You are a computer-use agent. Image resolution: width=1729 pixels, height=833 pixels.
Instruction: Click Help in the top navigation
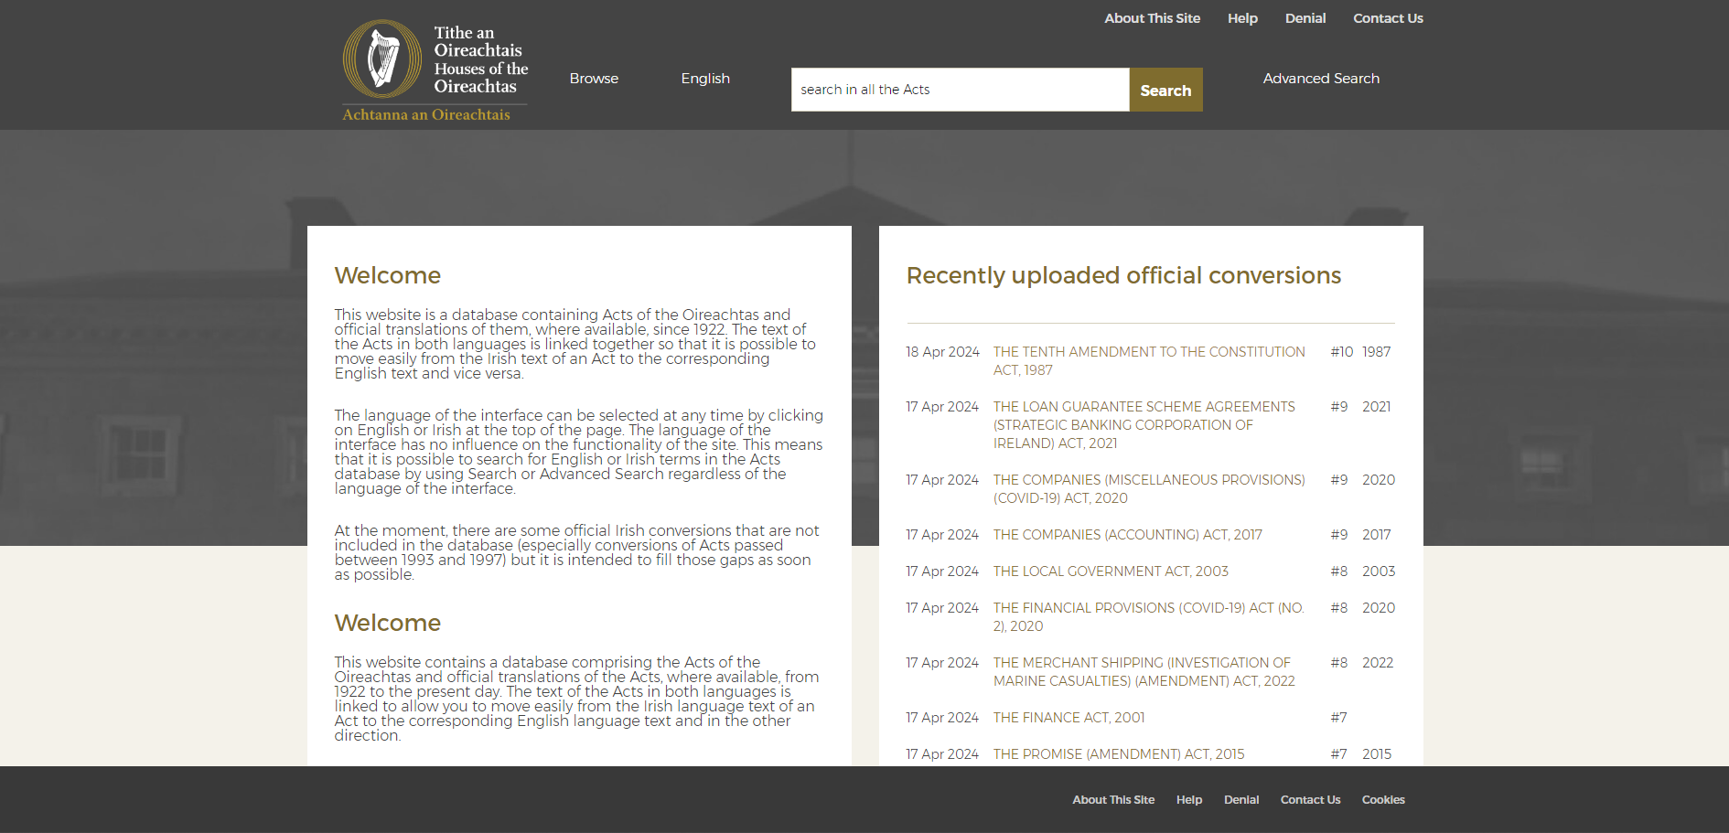point(1242,18)
